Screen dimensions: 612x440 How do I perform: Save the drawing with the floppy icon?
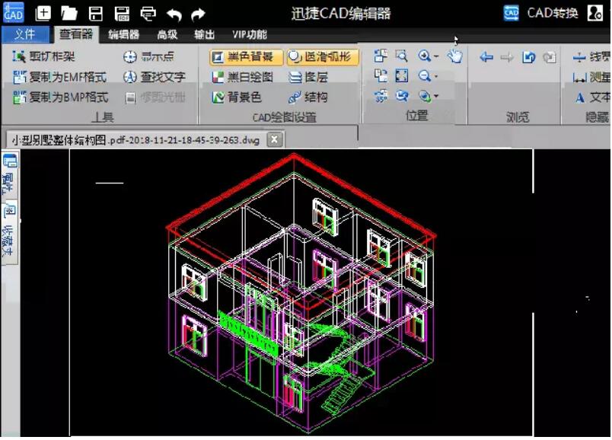[96, 13]
